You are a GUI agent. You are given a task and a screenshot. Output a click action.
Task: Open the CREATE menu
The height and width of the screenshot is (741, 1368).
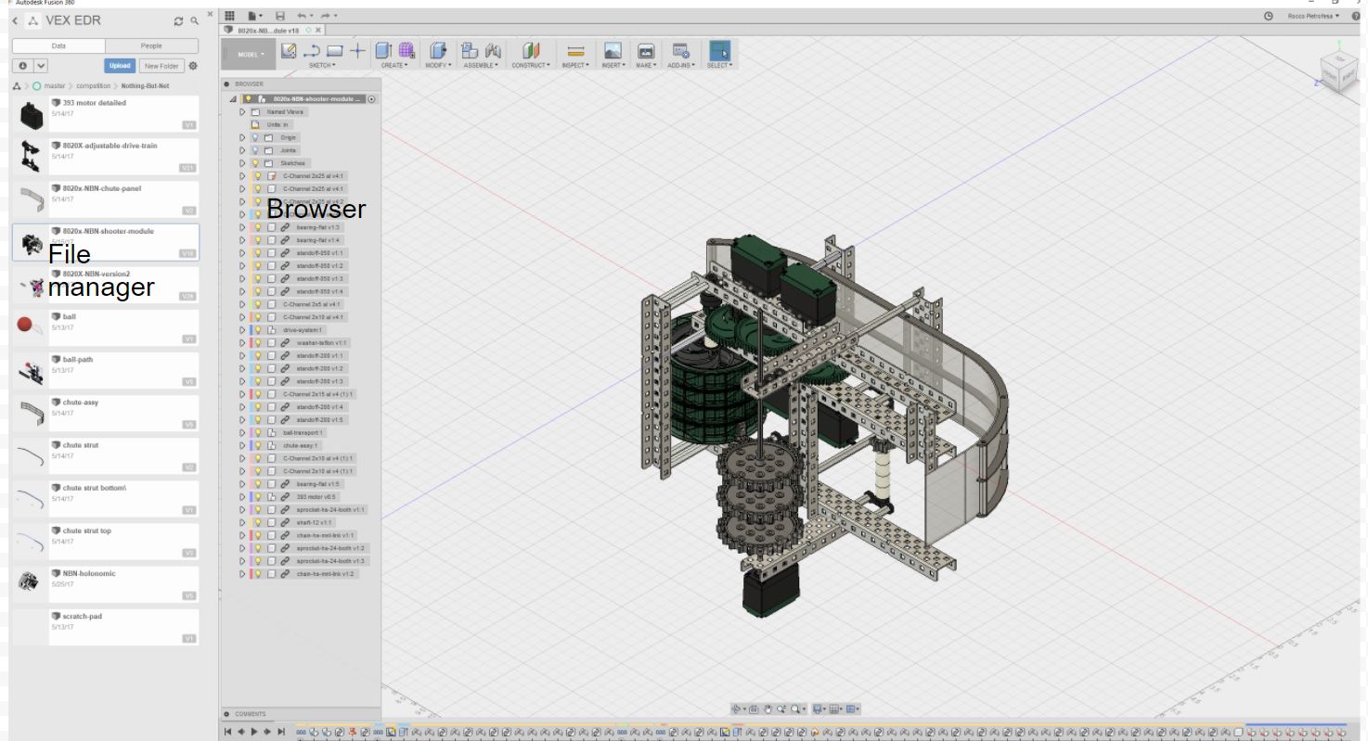394,65
